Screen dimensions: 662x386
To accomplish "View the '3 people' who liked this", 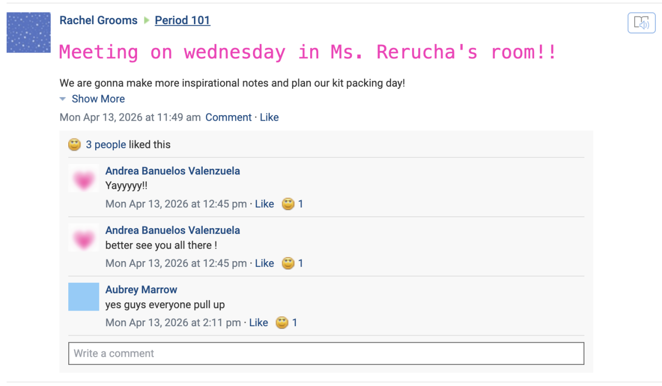I will [106, 145].
